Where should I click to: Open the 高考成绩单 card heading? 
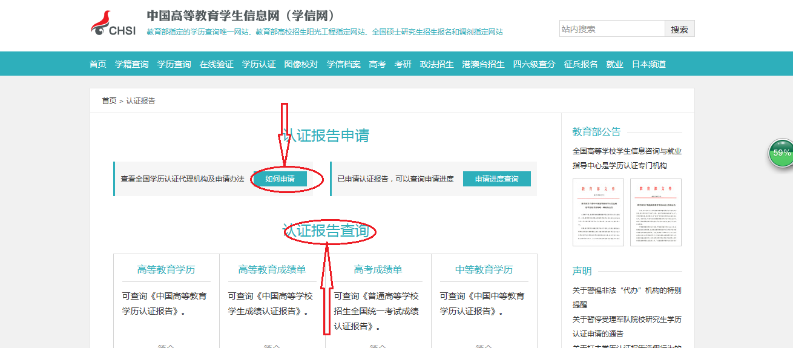(x=378, y=270)
